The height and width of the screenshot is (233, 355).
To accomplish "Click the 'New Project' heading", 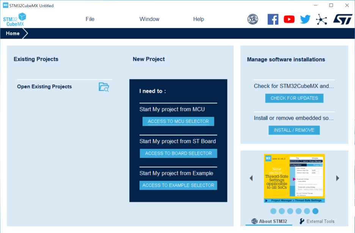I will coord(149,59).
